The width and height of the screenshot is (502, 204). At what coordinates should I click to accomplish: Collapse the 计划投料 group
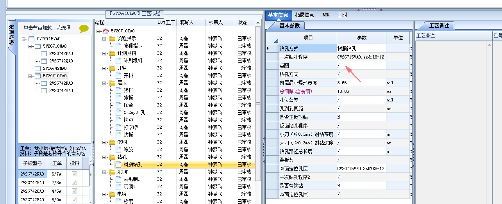tap(105, 53)
